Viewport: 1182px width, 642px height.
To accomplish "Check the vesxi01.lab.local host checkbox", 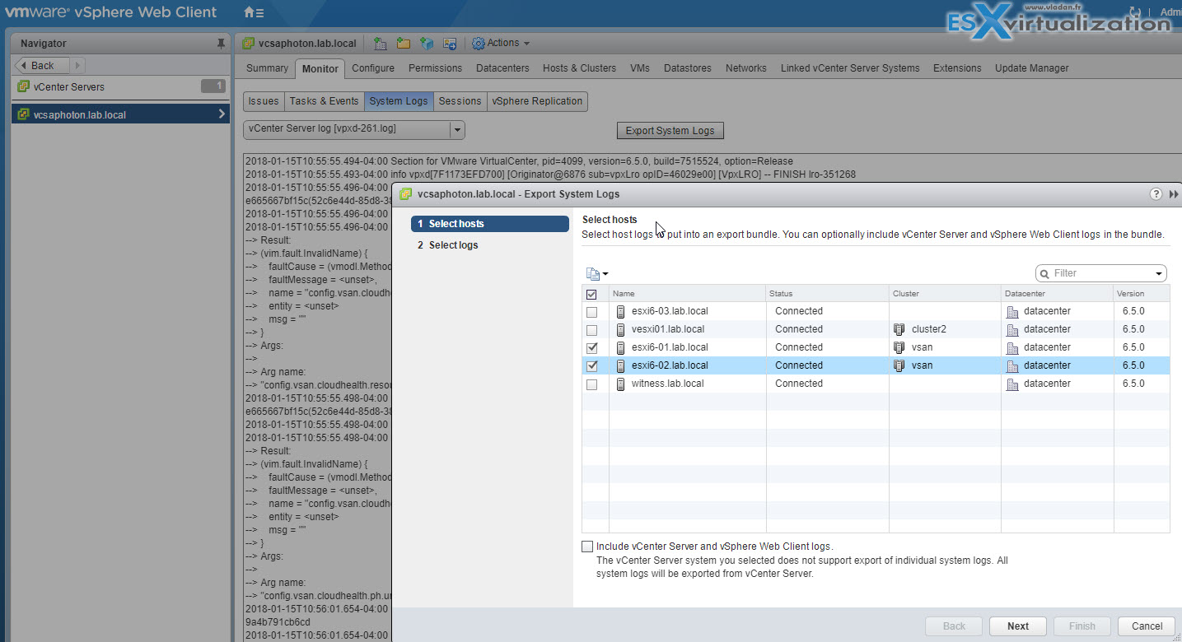I will point(591,330).
